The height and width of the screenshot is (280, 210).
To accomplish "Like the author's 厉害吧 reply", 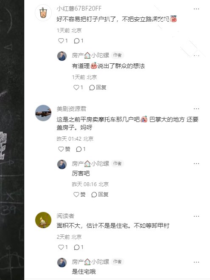I will (79, 195).
